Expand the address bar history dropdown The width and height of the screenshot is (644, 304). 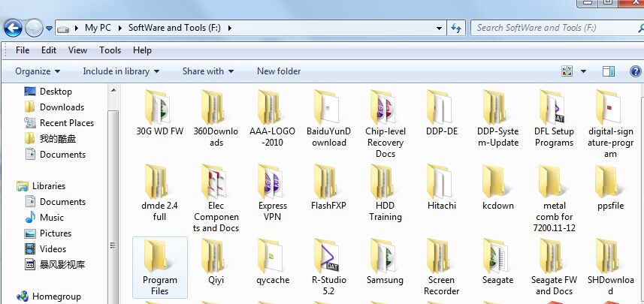tap(439, 28)
